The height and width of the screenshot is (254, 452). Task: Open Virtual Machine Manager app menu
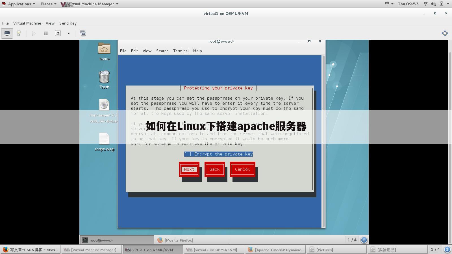[90, 4]
